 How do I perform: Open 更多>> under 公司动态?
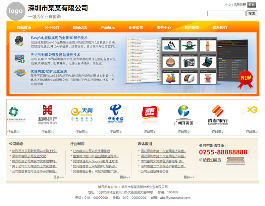click(x=59, y=177)
